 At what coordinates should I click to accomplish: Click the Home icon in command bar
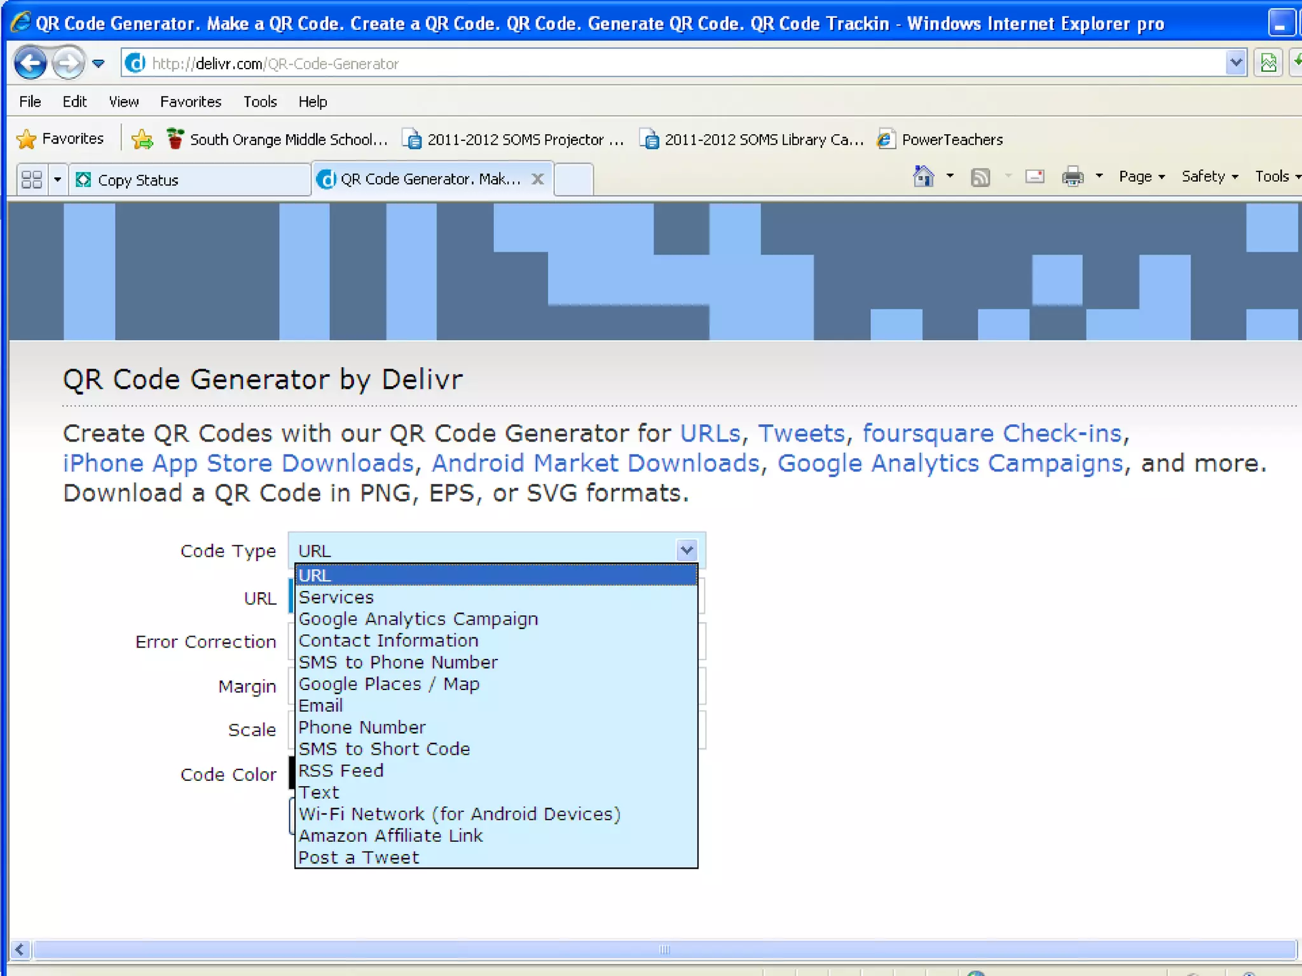(923, 176)
